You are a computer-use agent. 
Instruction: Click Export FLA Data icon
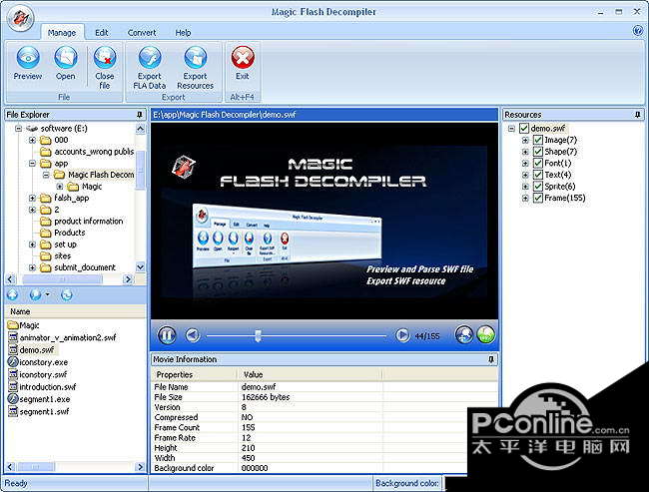pos(150,59)
